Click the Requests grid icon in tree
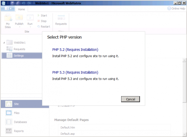187x137 pixels. [x=9, y=49]
